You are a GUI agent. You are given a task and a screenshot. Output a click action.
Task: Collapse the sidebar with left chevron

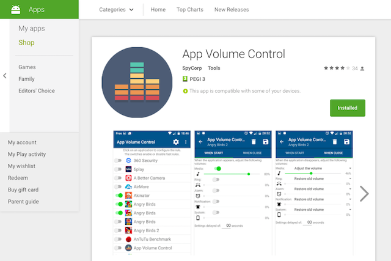(5, 76)
